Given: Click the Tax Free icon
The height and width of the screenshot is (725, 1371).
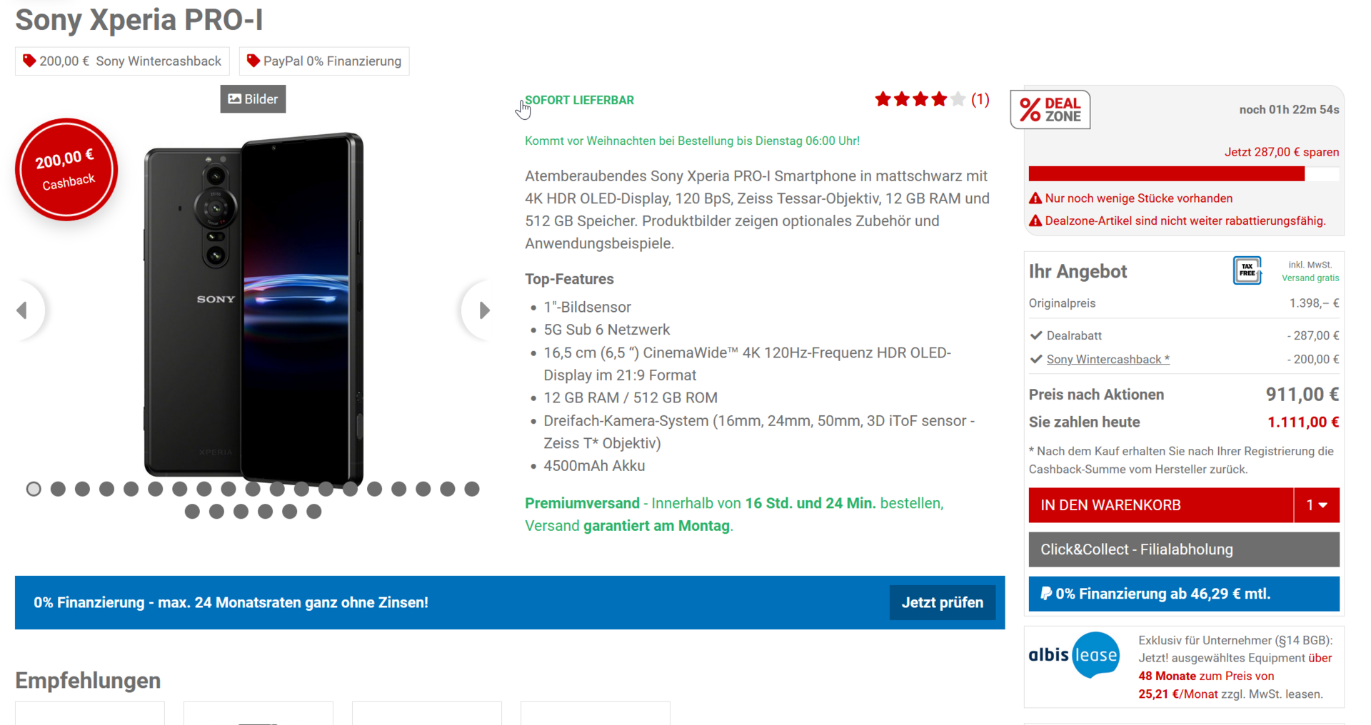Looking at the screenshot, I should 1247,270.
